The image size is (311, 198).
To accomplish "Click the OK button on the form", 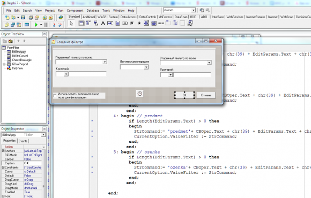I will [184, 95].
